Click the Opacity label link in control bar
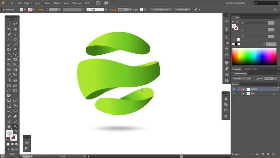This screenshot has width=280, height=158. tap(113, 10)
